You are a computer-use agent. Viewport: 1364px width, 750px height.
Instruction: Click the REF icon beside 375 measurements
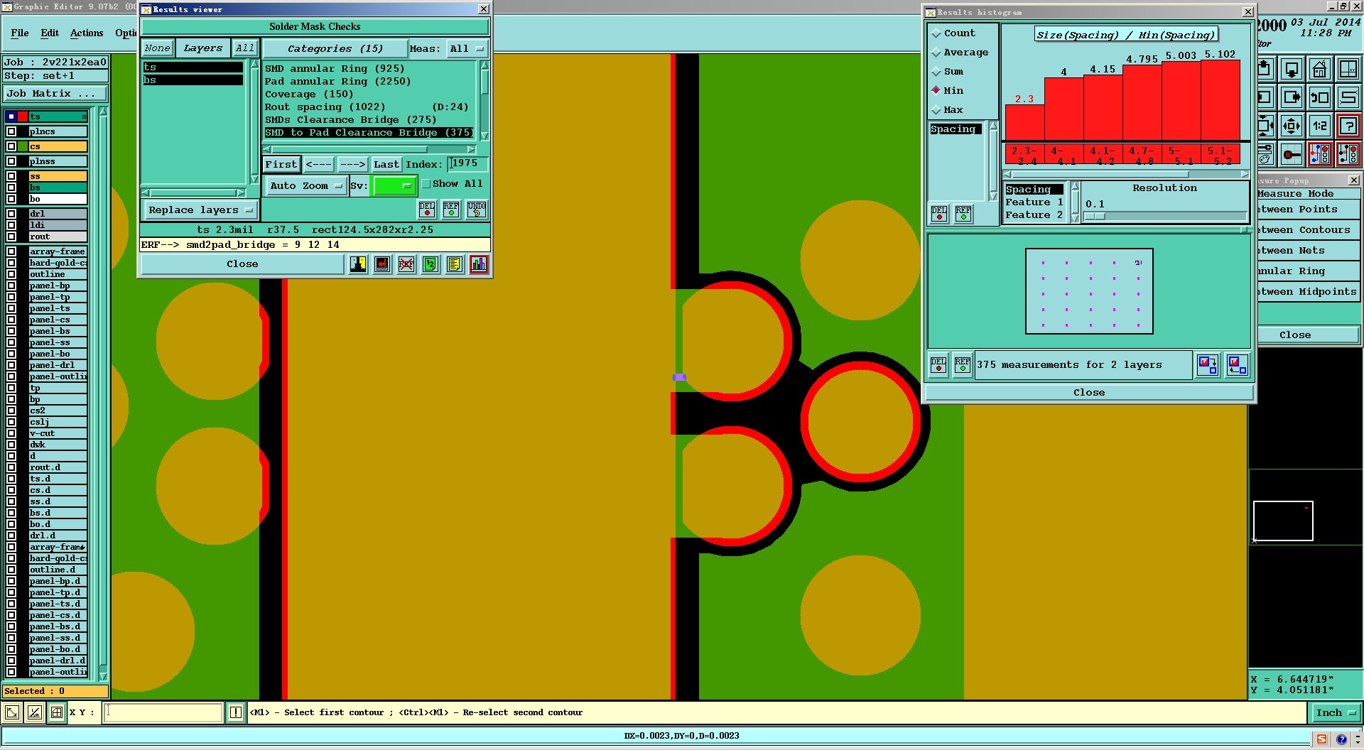pyautogui.click(x=963, y=365)
